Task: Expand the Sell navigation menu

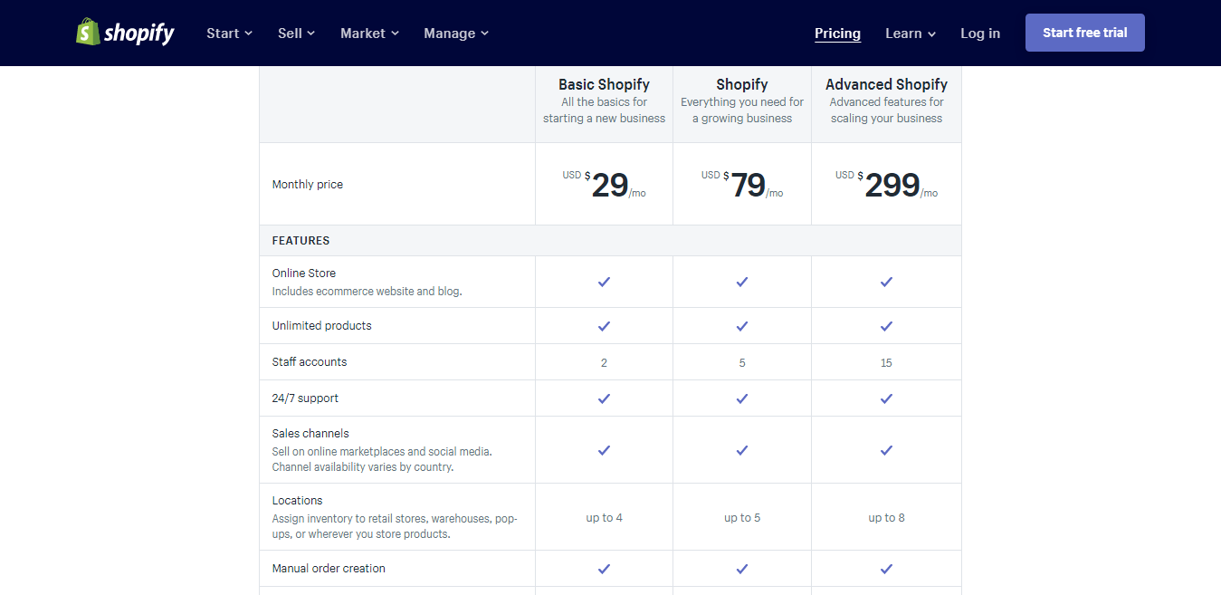Action: (296, 33)
